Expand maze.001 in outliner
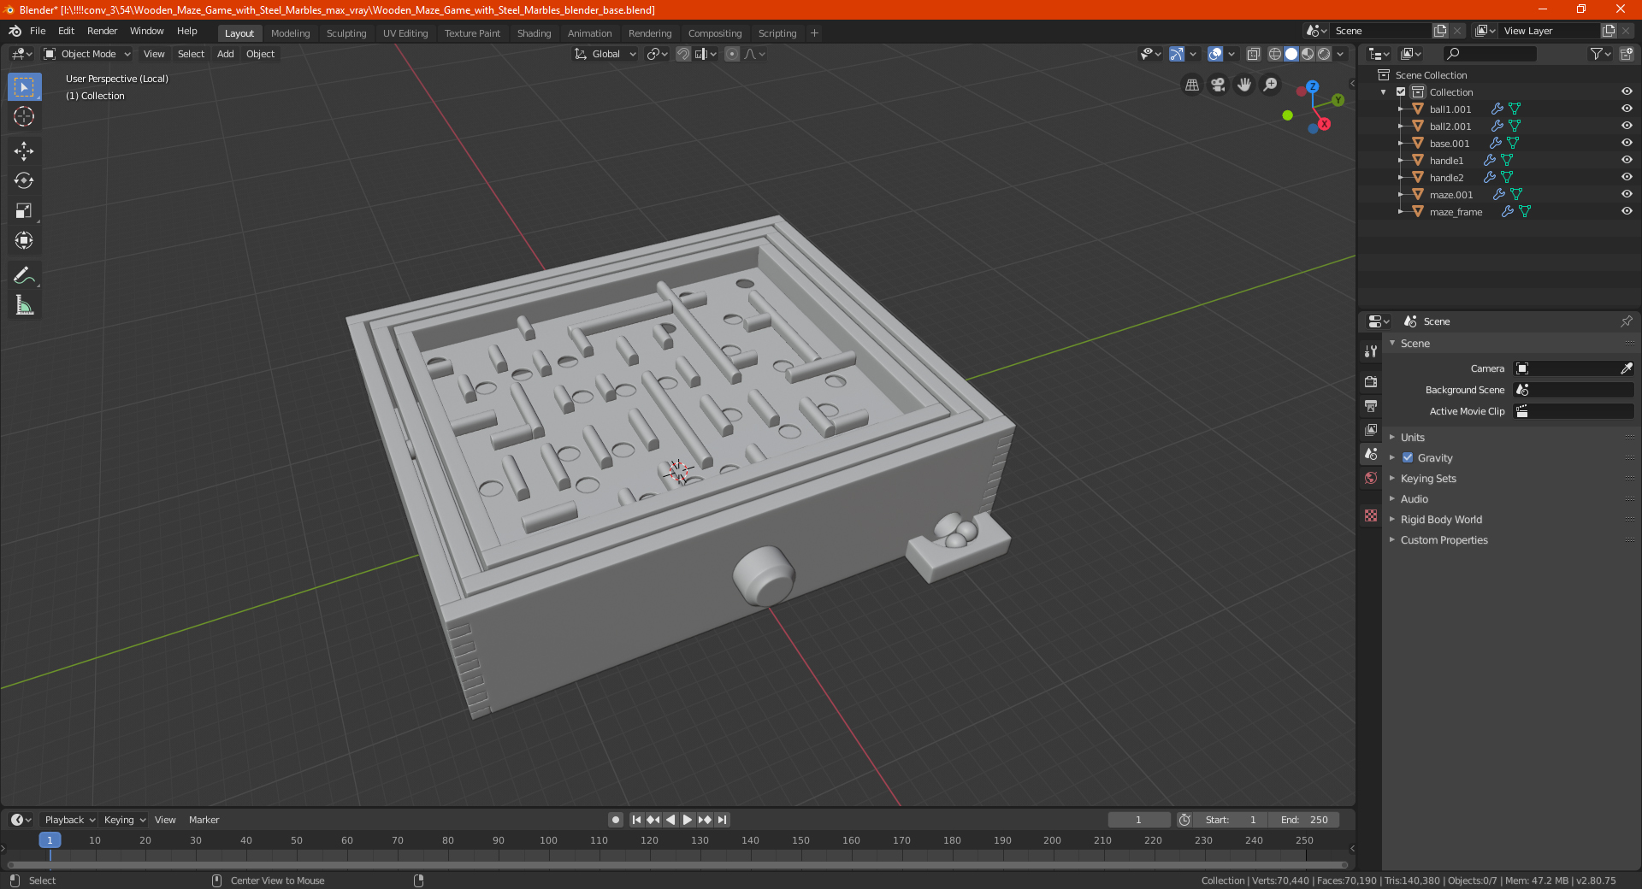Viewport: 1642px width, 889px height. pyautogui.click(x=1401, y=194)
